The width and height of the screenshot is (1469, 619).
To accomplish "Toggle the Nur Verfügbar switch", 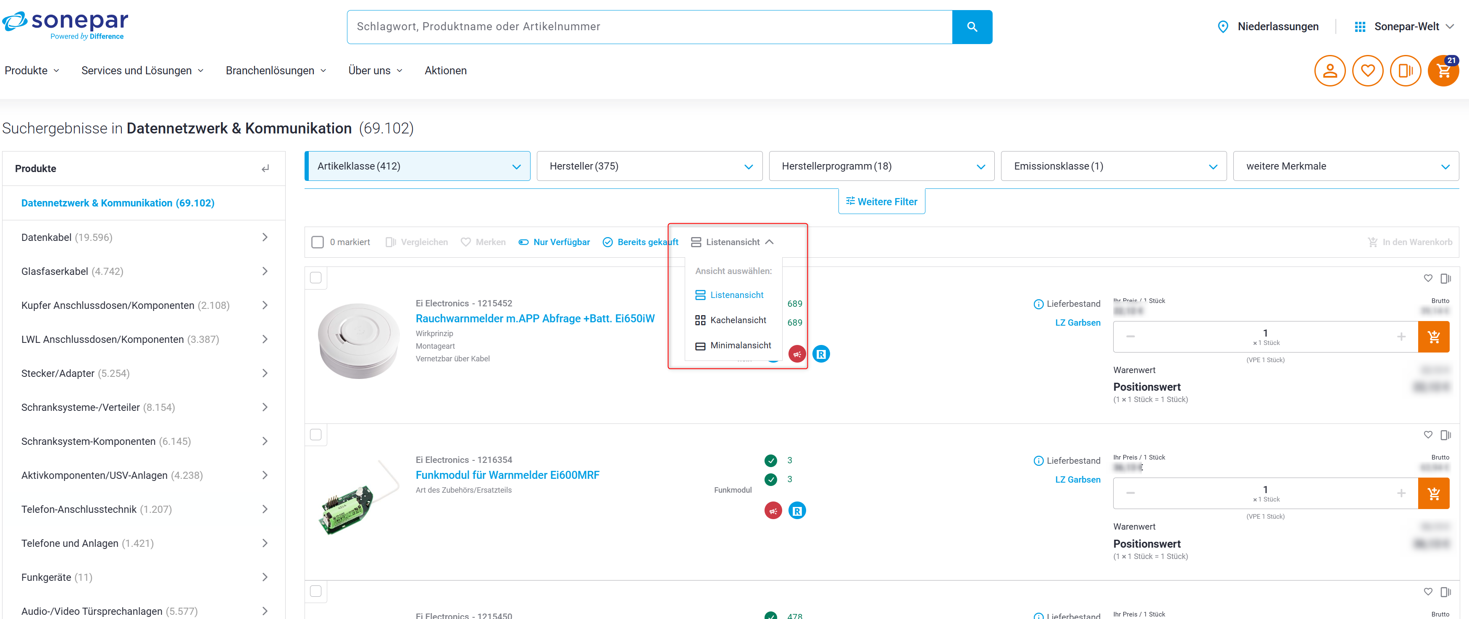I will [x=523, y=242].
